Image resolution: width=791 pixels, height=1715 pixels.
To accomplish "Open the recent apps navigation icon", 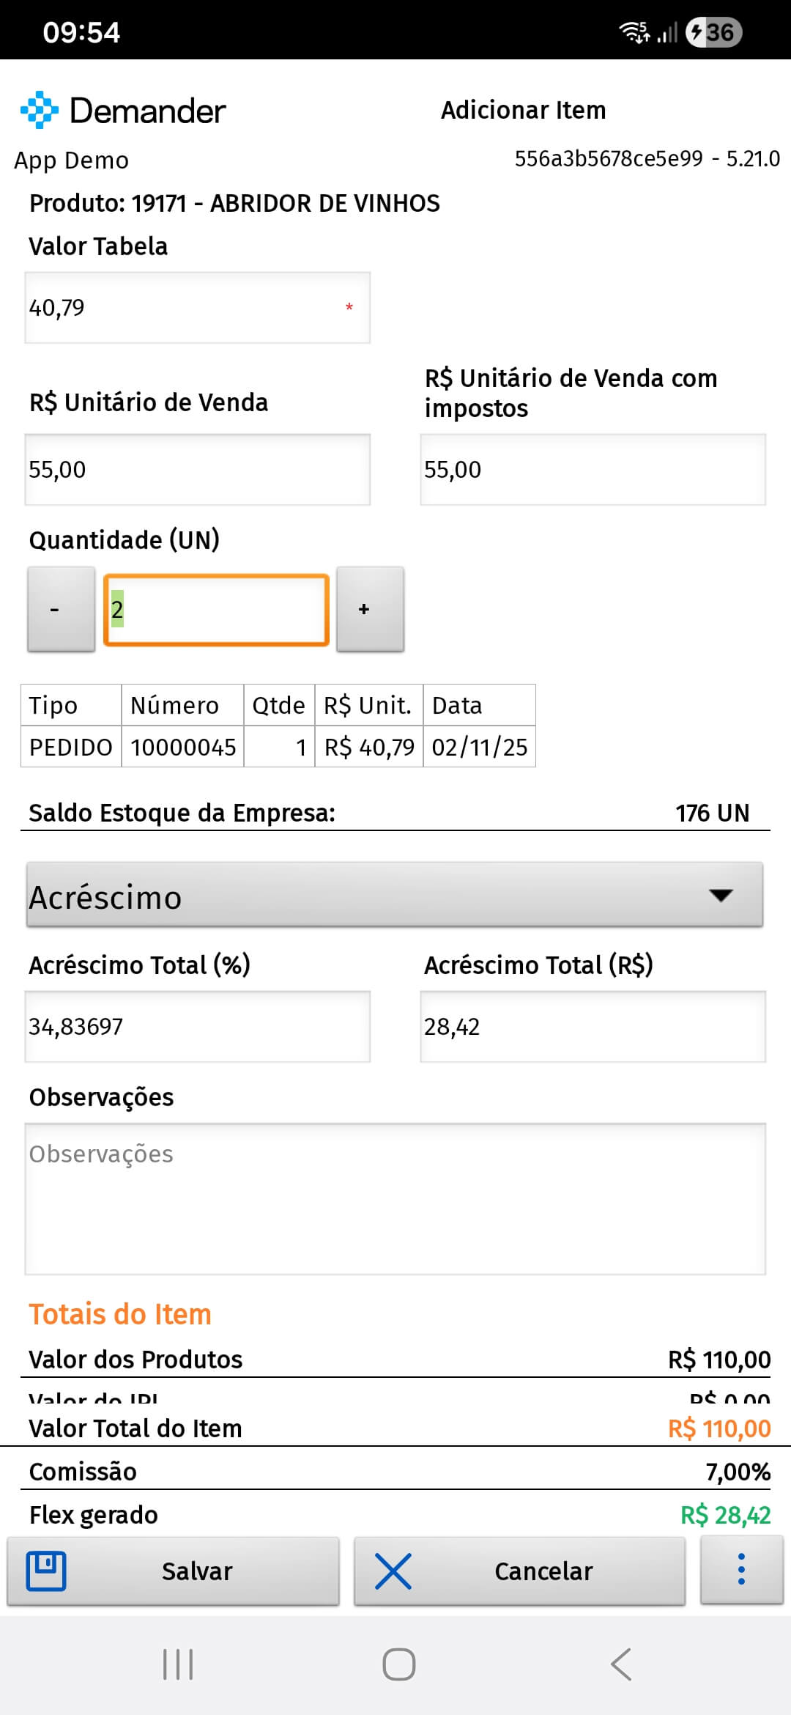I will [178, 1664].
